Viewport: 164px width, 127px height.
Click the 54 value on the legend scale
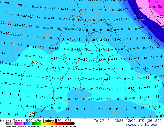click(x=74, y=126)
